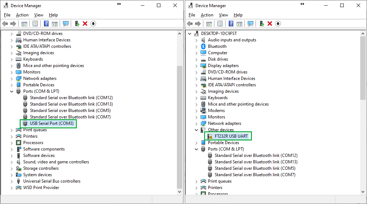Open Help menu in right window
The image size is (367, 204).
coord(238,15)
